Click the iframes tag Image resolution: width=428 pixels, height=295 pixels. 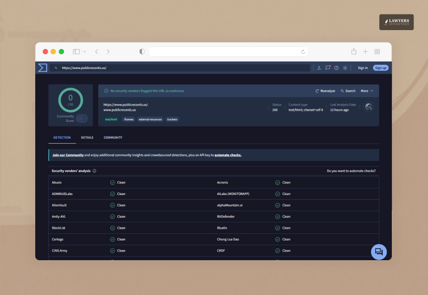tap(129, 119)
